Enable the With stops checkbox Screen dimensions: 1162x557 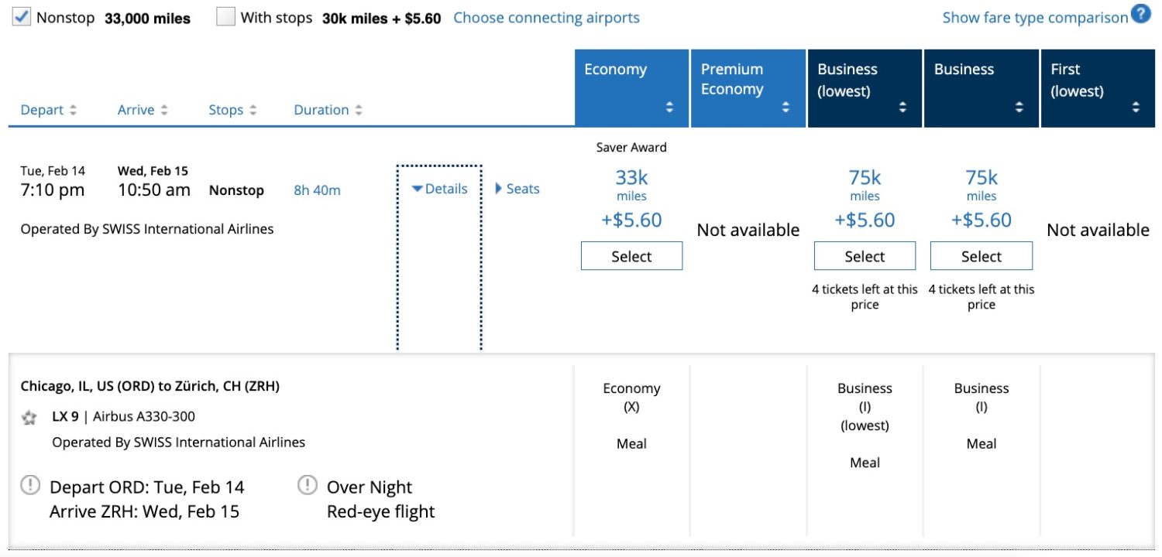(x=225, y=16)
